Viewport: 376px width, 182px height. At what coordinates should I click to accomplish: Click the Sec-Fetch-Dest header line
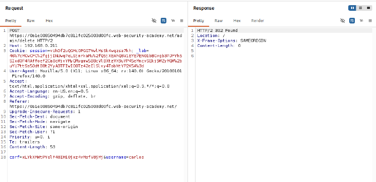[39, 117]
